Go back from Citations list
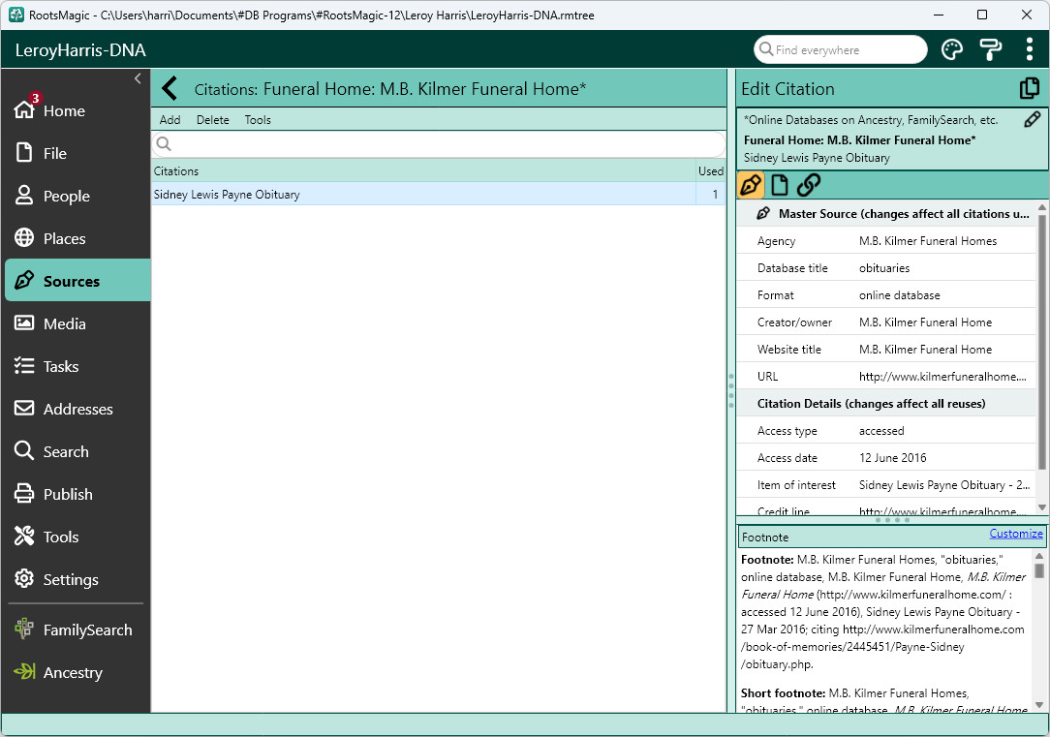 170,88
